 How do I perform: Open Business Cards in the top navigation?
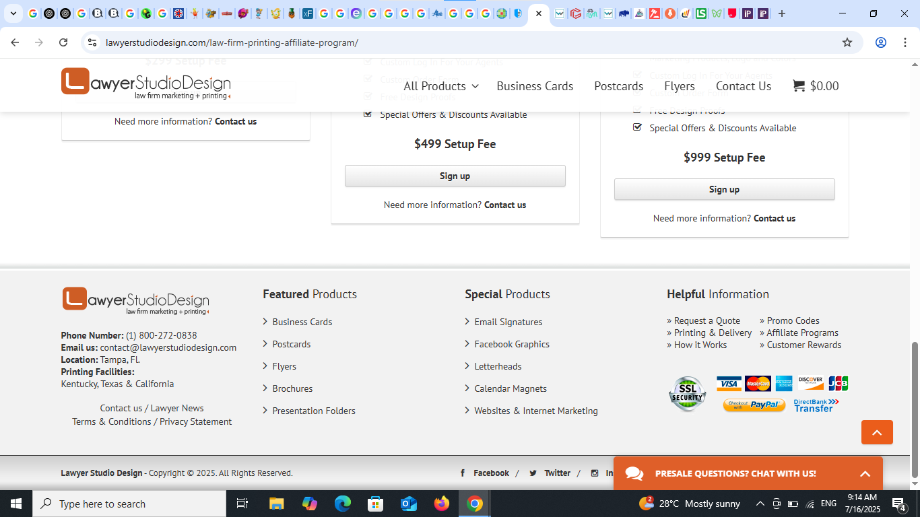[x=535, y=86]
